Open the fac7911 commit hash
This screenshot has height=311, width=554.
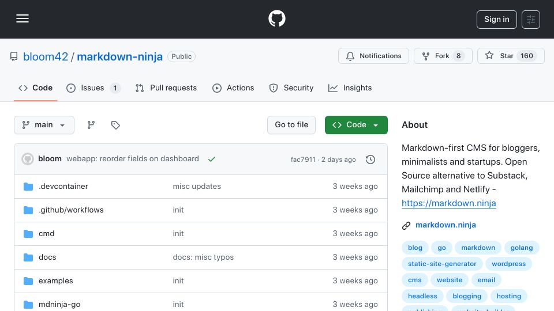tap(303, 160)
